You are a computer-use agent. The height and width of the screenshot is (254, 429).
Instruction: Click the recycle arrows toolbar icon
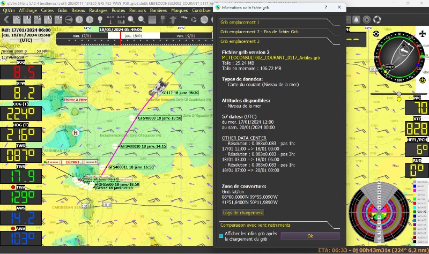click(194, 19)
